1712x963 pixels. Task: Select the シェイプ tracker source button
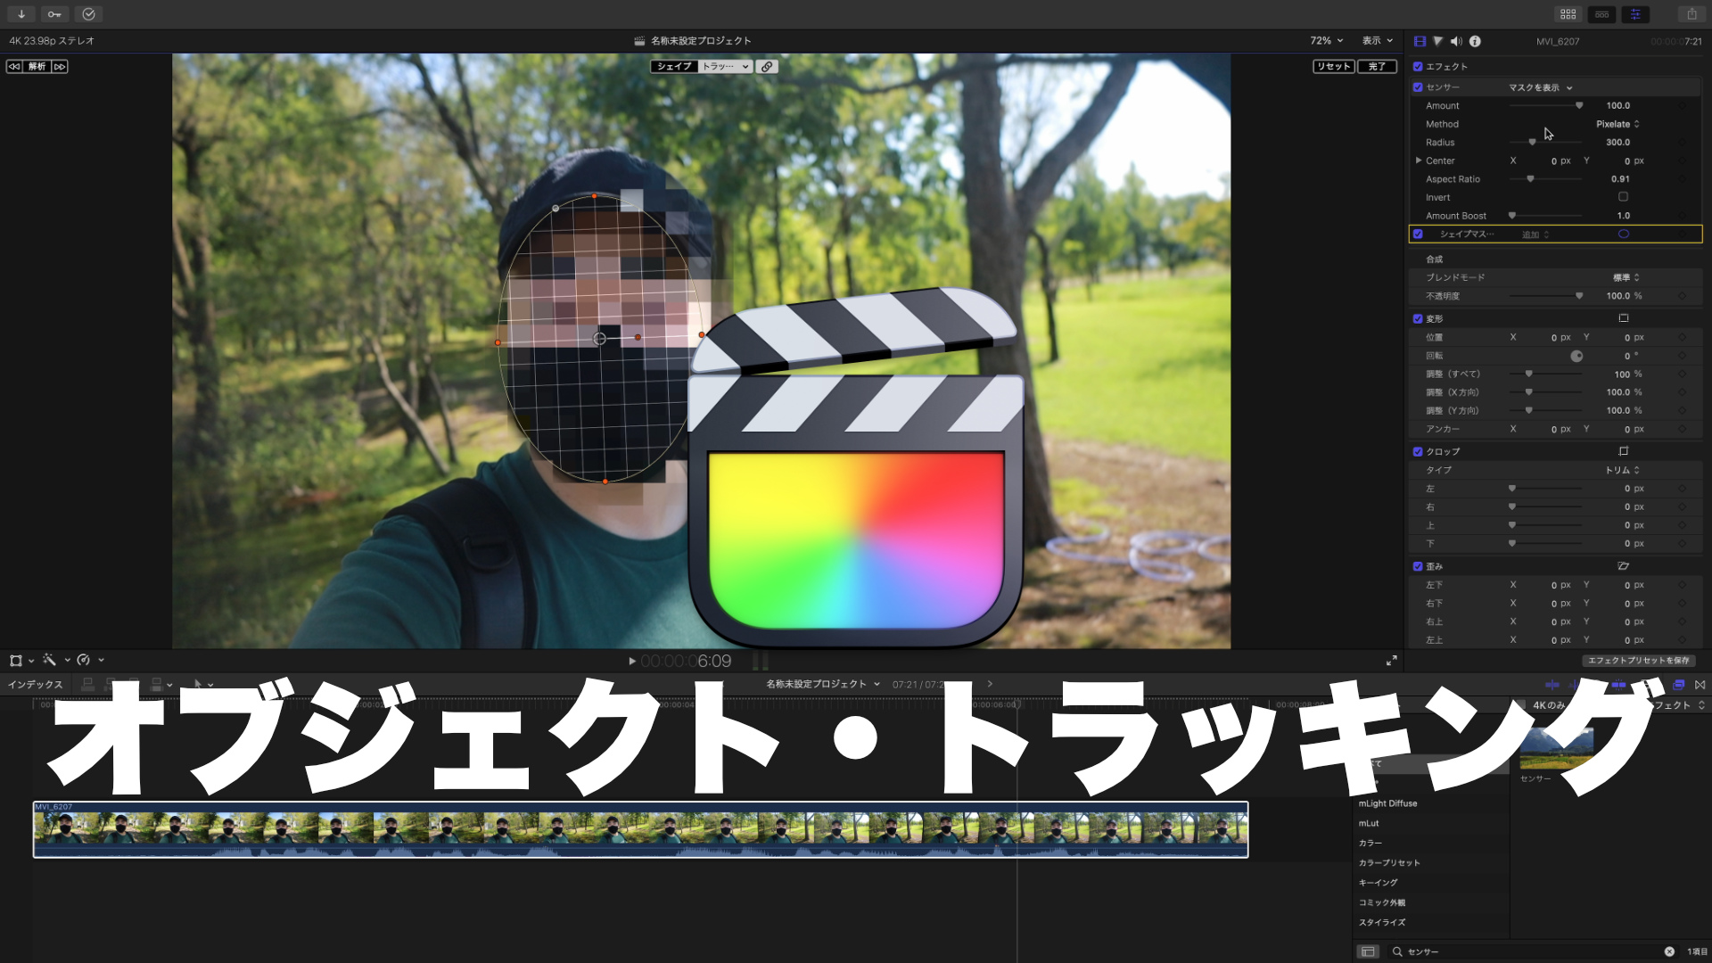pos(674,67)
